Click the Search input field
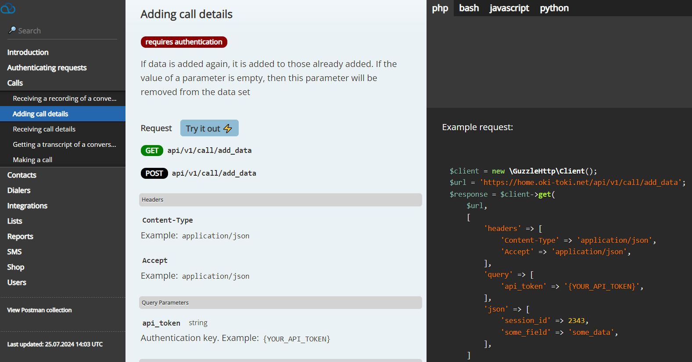 (66, 31)
